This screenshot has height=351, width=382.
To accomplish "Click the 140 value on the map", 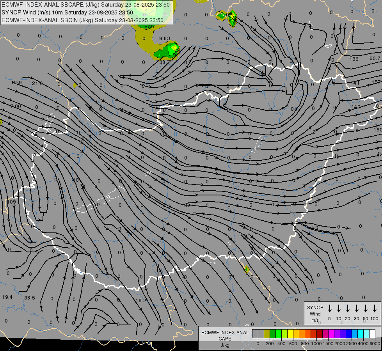I will (x=356, y=107).
